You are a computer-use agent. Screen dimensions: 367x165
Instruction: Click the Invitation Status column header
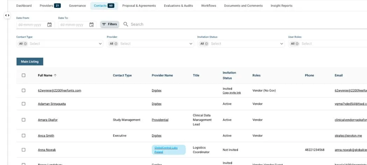coord(229,75)
